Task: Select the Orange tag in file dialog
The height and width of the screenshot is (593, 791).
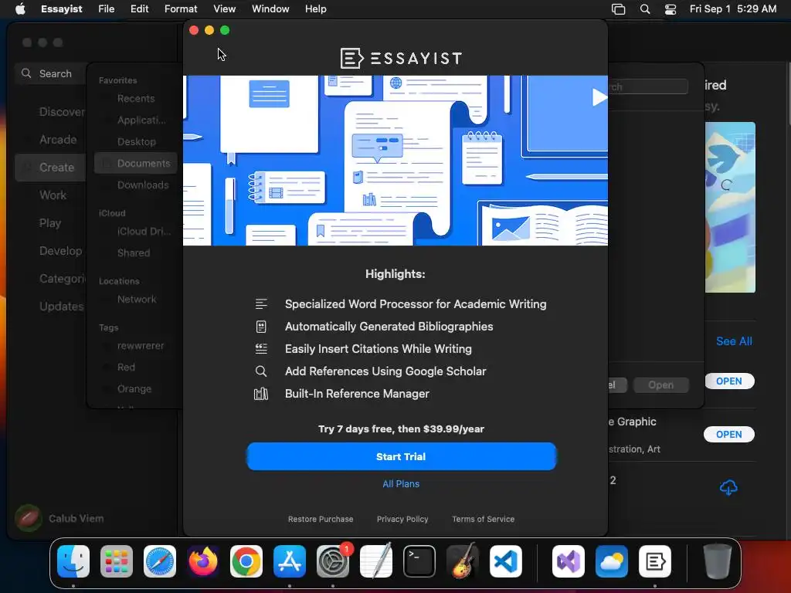Action: tap(135, 389)
